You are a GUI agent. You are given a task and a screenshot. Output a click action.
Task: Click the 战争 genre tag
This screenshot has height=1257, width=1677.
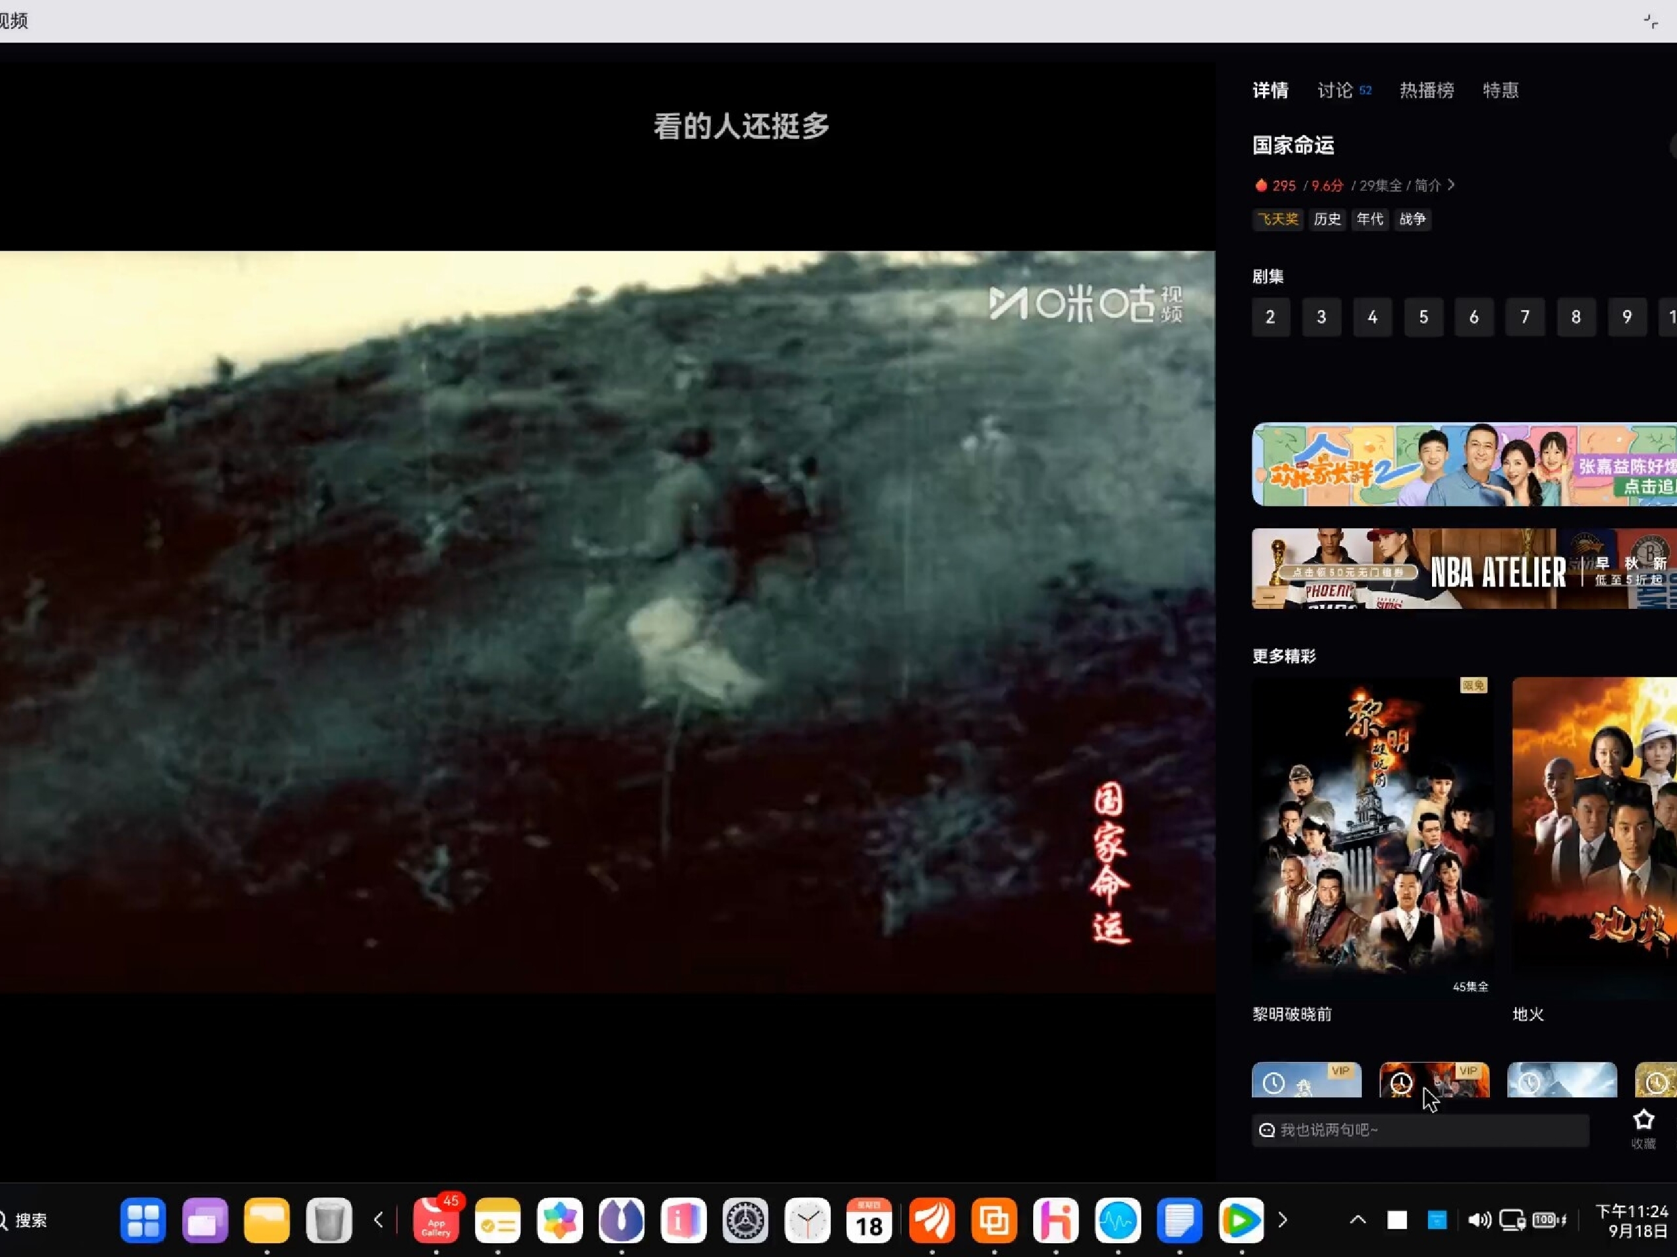pyautogui.click(x=1412, y=219)
